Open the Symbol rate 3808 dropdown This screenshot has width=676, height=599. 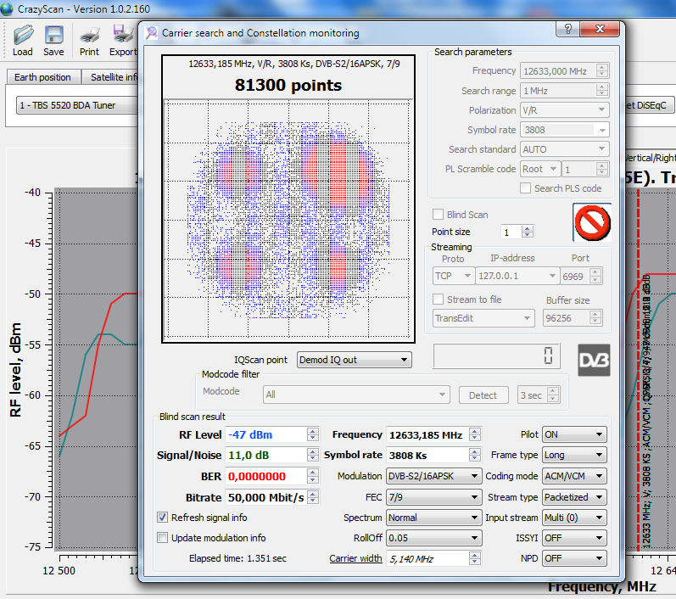pos(564,130)
